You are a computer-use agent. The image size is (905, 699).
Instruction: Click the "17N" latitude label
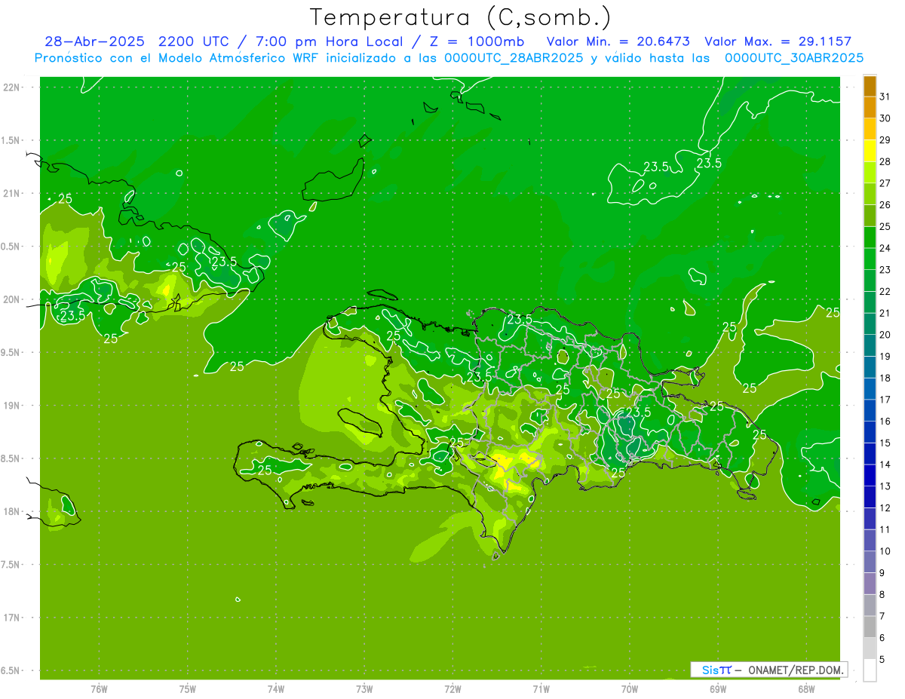click(x=11, y=618)
